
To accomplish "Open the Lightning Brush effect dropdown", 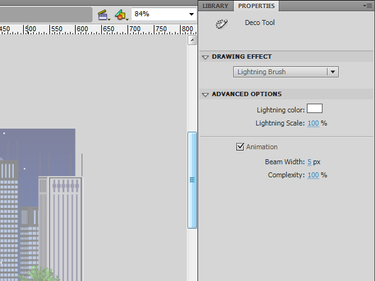I will point(286,72).
